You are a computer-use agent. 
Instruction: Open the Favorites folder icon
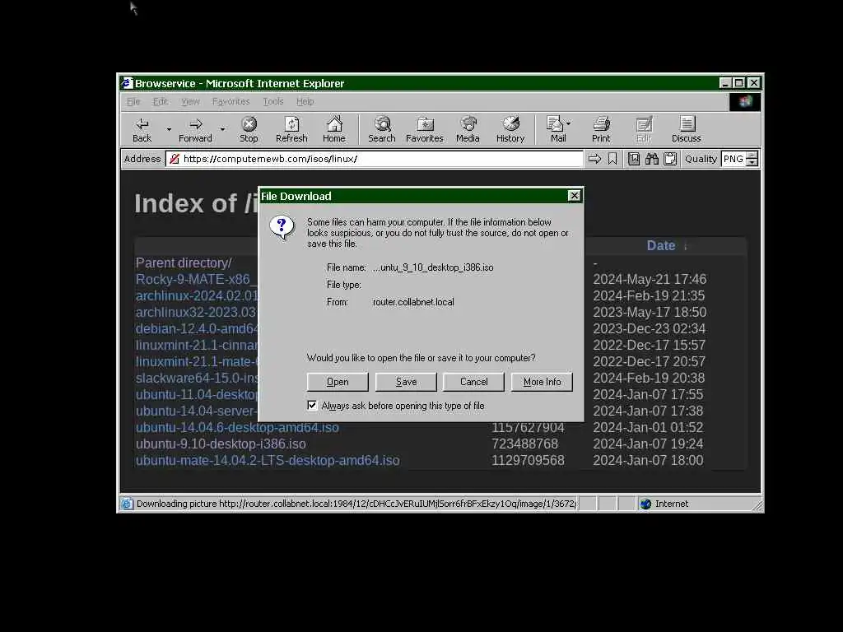pyautogui.click(x=425, y=124)
